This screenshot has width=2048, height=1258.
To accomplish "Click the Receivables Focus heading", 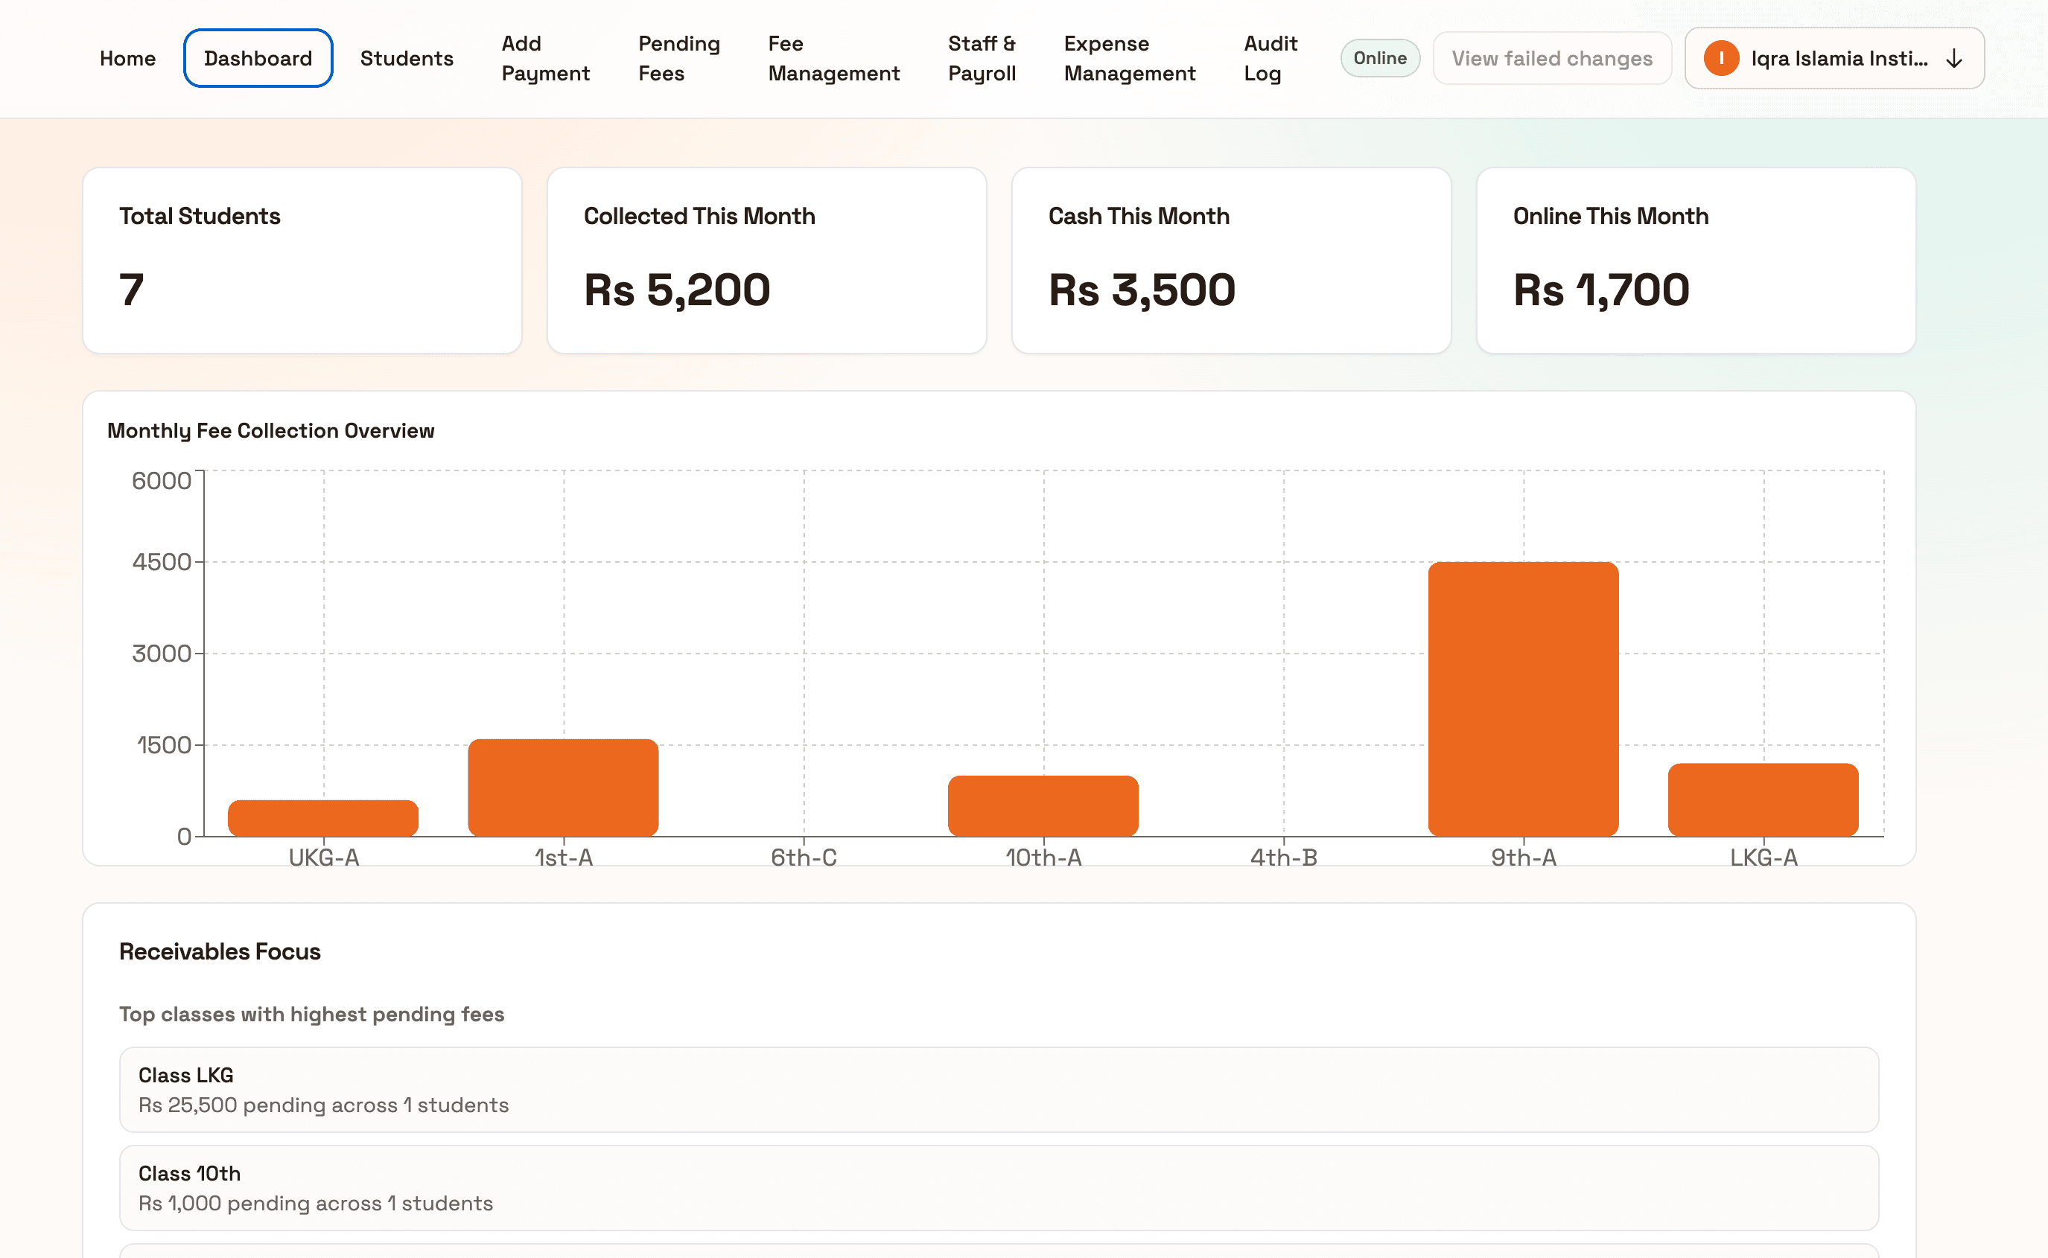I will (x=220, y=951).
